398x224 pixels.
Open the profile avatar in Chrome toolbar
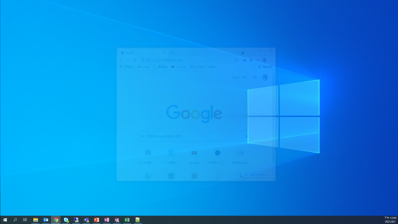click(x=264, y=60)
